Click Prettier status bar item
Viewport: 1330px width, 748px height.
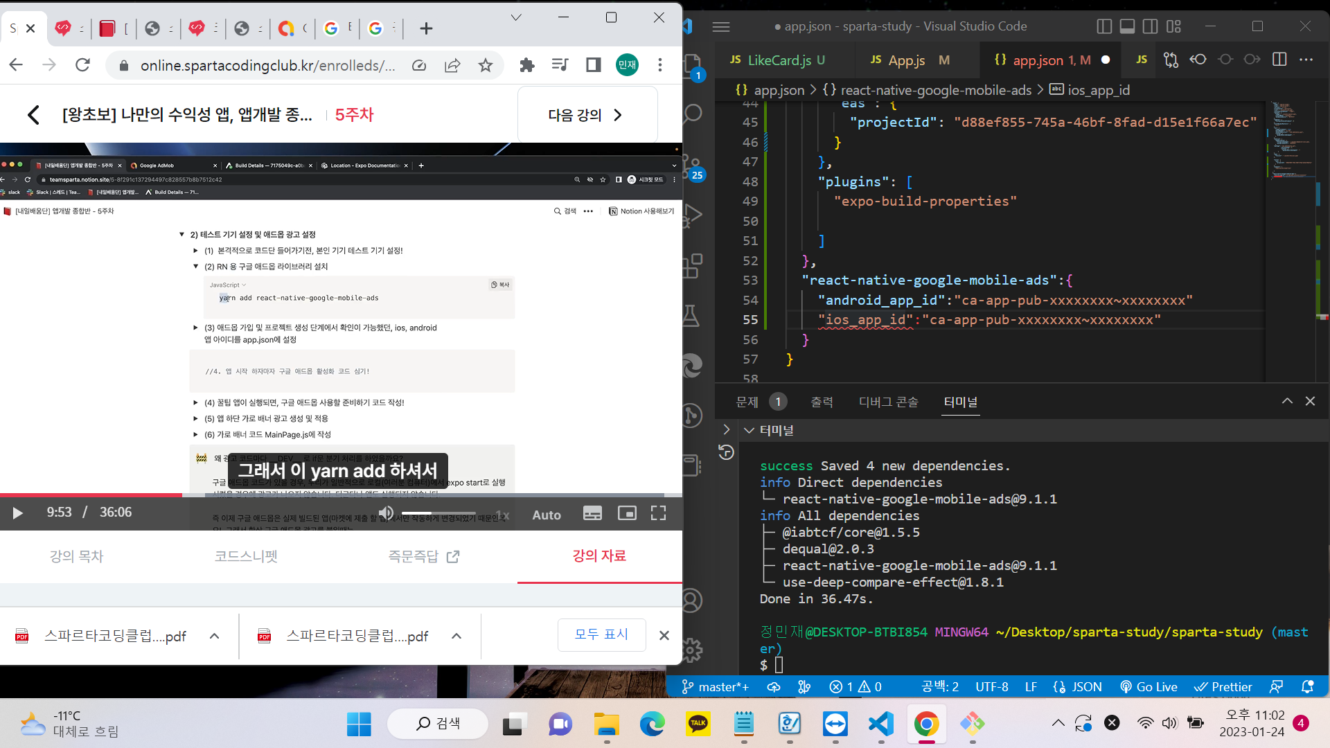tap(1223, 686)
